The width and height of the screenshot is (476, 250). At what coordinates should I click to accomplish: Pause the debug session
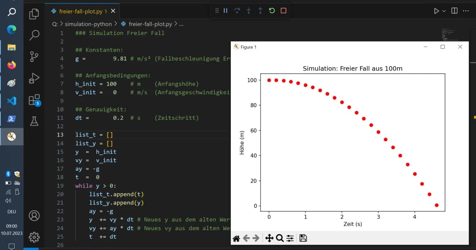tap(226, 11)
